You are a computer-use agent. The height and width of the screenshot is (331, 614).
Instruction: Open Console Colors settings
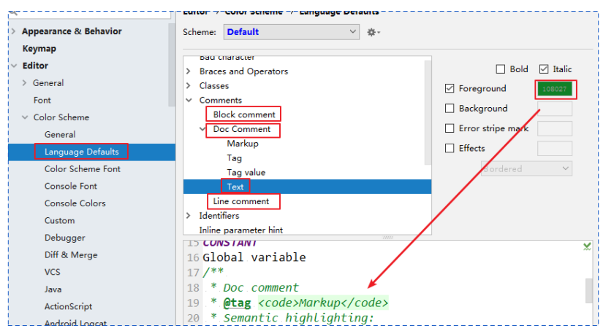(75, 203)
